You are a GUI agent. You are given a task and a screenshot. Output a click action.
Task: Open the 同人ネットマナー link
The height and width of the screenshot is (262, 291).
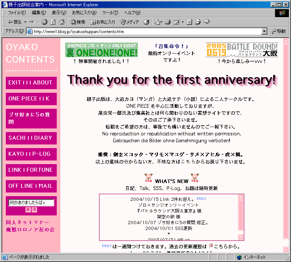(28, 222)
